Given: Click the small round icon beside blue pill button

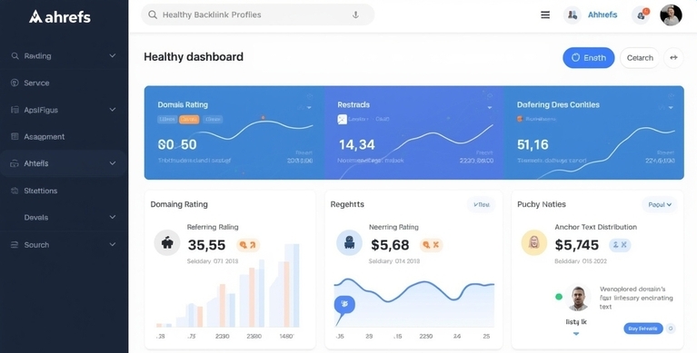Looking at the screenshot, I should 672,328.
